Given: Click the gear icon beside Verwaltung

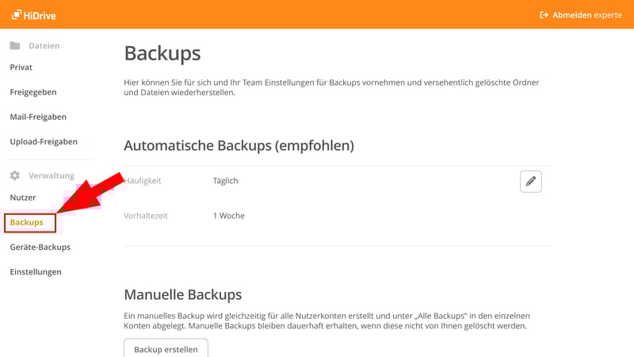Looking at the screenshot, I should pyautogui.click(x=15, y=175).
